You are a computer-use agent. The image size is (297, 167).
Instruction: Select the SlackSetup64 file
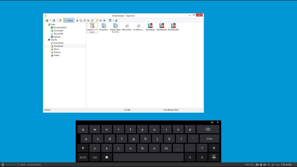tap(173, 27)
